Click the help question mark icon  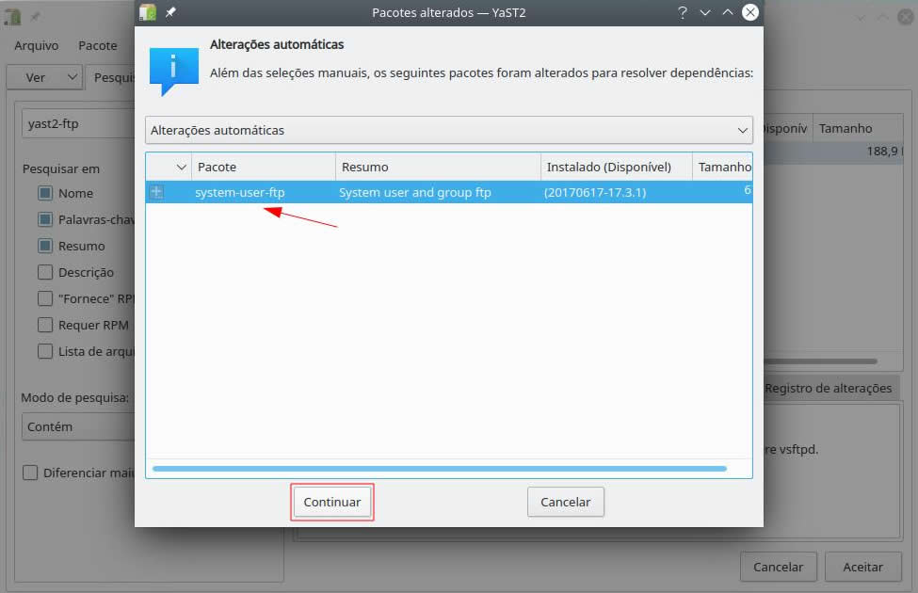682,12
